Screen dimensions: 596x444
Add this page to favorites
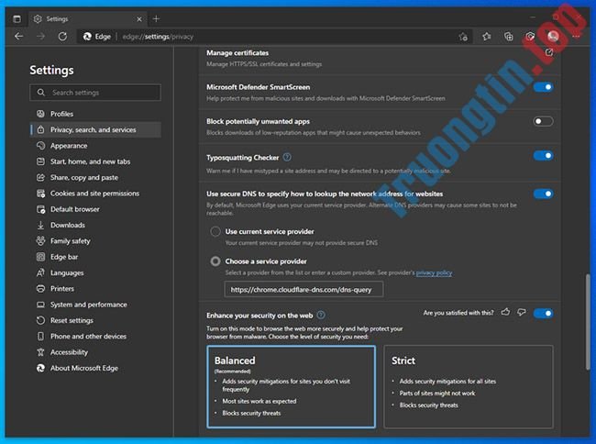click(x=463, y=37)
